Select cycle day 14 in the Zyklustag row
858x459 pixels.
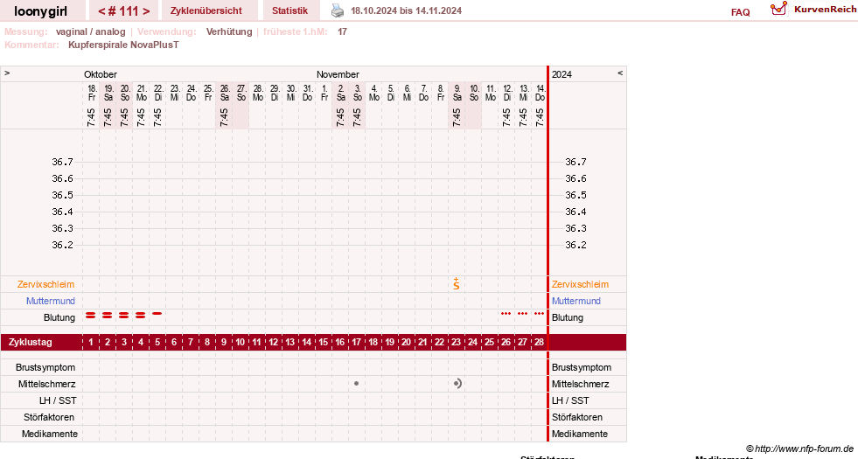(306, 342)
